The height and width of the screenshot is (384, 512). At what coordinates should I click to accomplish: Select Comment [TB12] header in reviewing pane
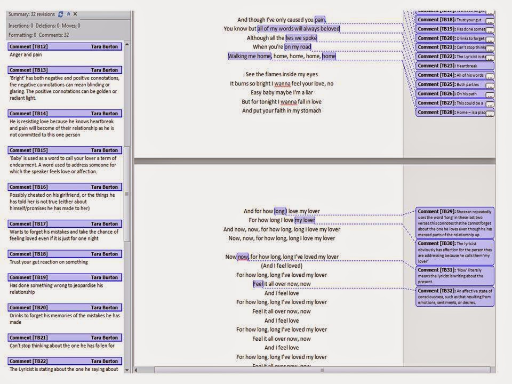65,47
